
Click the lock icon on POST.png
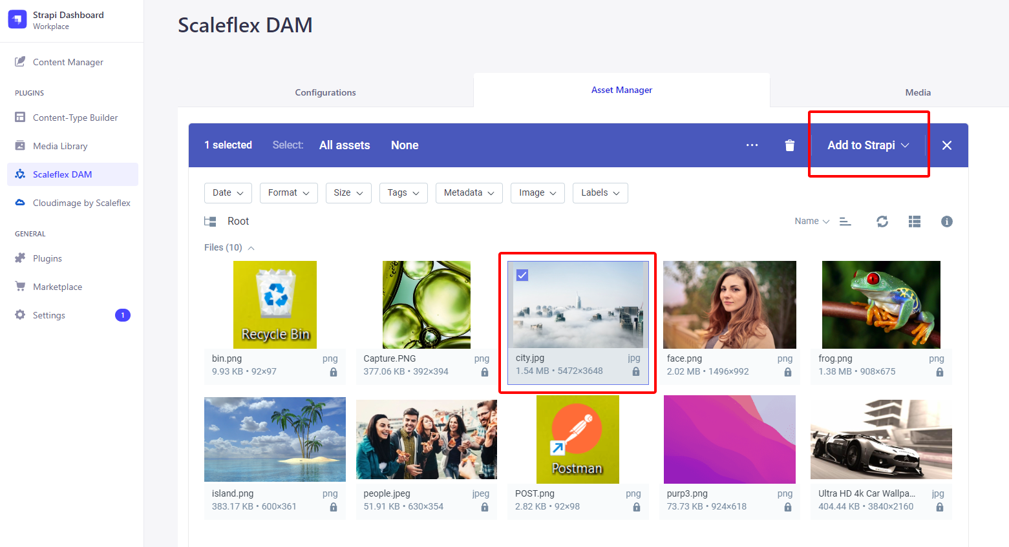click(x=637, y=507)
